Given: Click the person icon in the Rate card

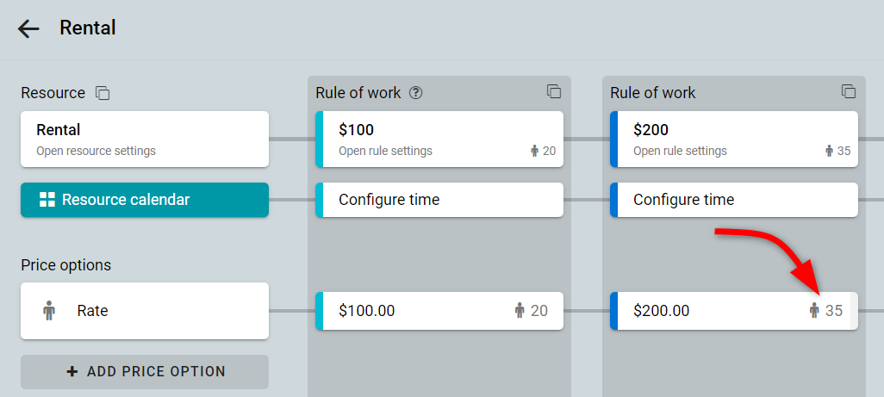Looking at the screenshot, I should point(50,311).
